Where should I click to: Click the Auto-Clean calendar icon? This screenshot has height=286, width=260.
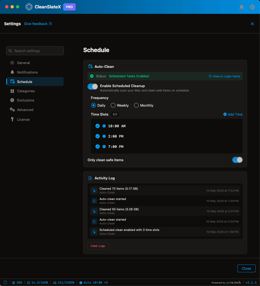90,66
